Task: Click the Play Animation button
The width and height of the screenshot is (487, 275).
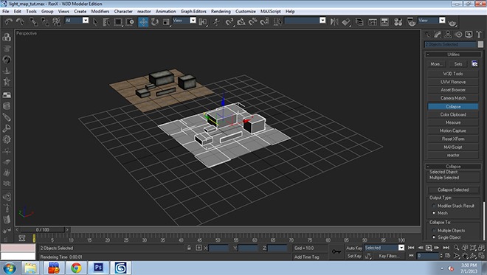Action: pos(429,248)
